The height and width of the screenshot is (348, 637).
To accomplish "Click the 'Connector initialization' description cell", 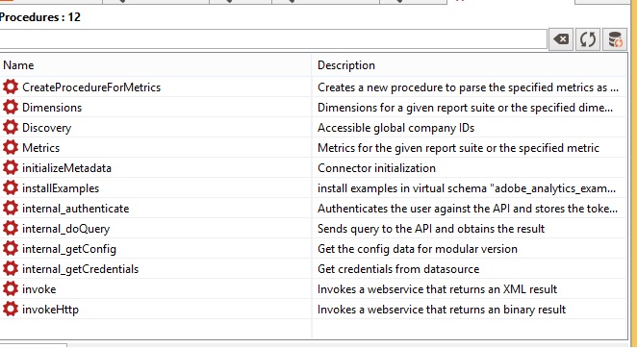I will click(470, 167).
